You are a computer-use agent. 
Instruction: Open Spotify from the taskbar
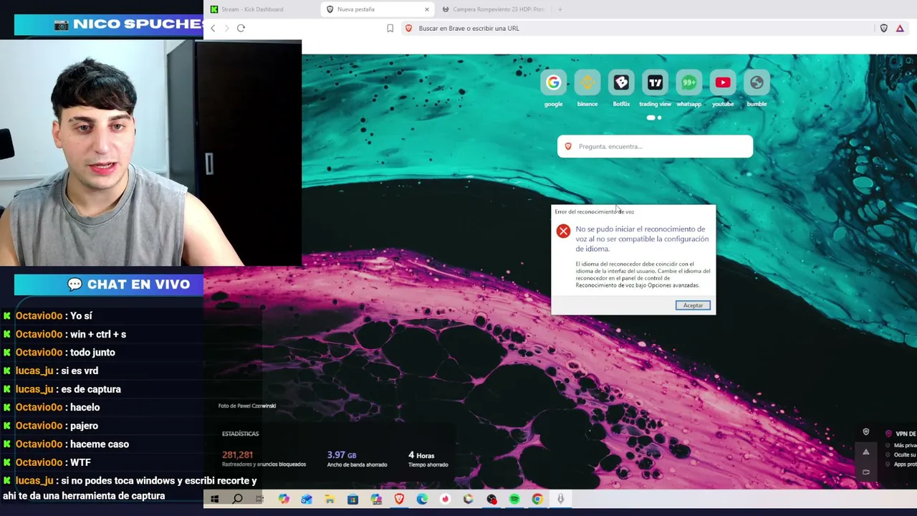tap(514, 499)
